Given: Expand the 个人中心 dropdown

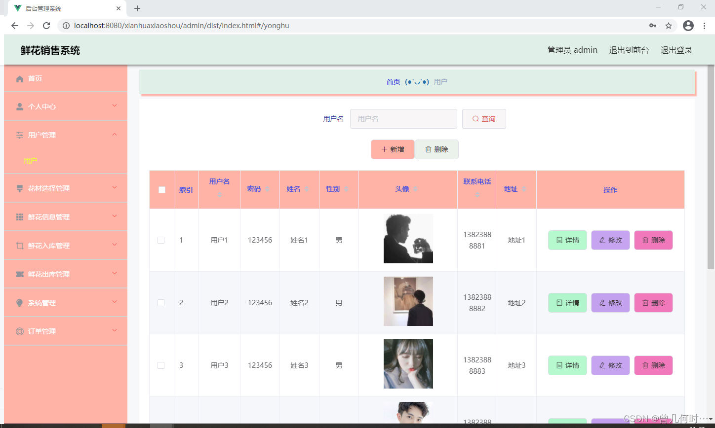Looking at the screenshot, I should point(115,106).
